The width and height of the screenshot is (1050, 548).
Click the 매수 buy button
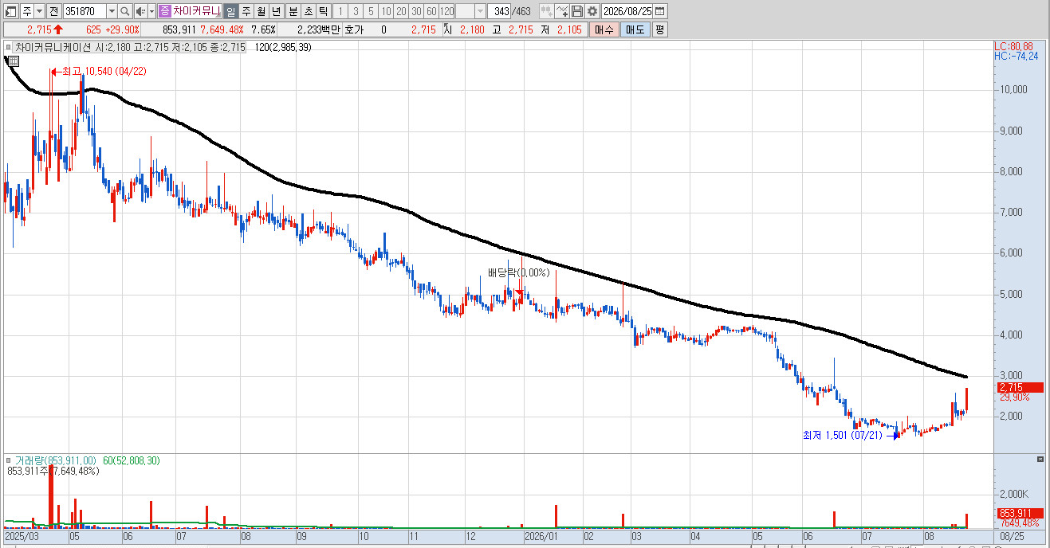click(x=604, y=29)
